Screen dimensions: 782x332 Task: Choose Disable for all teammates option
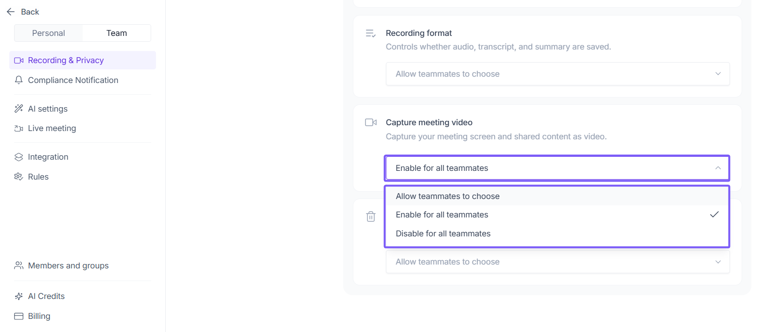443,233
